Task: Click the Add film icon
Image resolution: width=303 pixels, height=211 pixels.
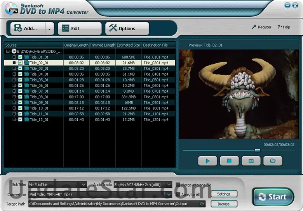Action: [x=18, y=28]
